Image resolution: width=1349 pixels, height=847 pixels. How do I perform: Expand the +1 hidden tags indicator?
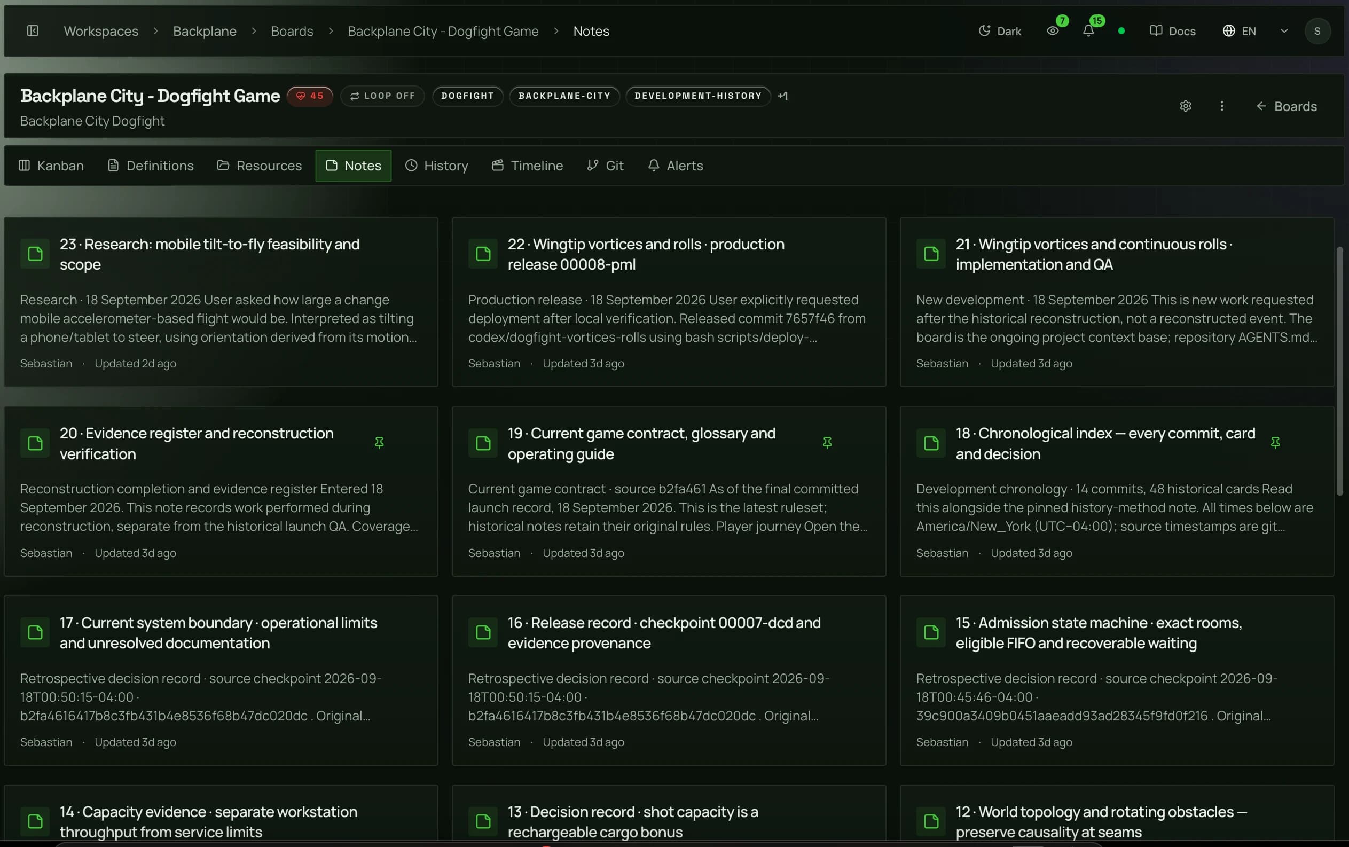[782, 96]
